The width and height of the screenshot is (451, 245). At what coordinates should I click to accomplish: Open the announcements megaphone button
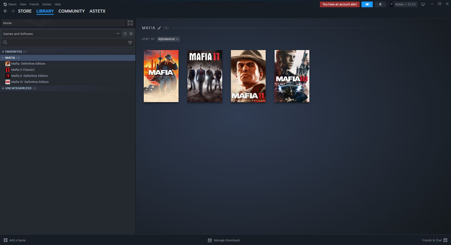(x=367, y=4)
